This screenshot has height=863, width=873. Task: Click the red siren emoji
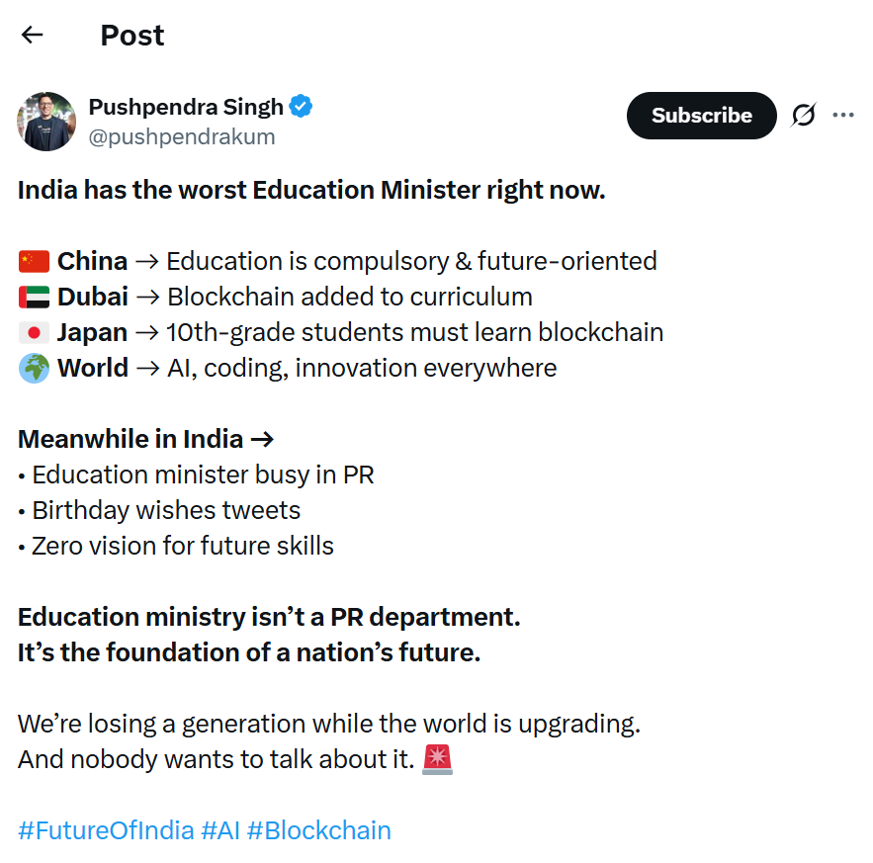437,759
